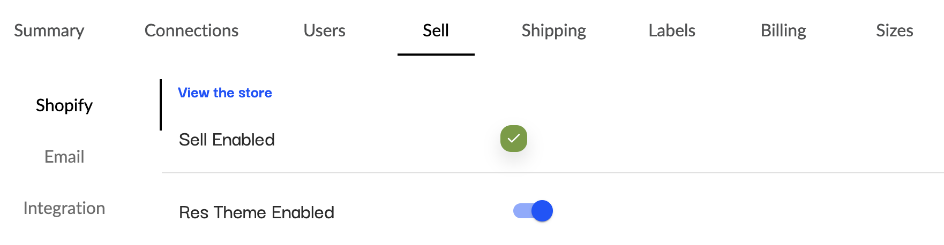This screenshot has width=944, height=245.
Task: Click the blue knob of the Res Theme switch
Action: pyautogui.click(x=542, y=211)
